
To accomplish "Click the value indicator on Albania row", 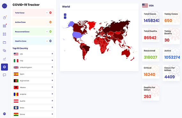I will click(52, 87).
